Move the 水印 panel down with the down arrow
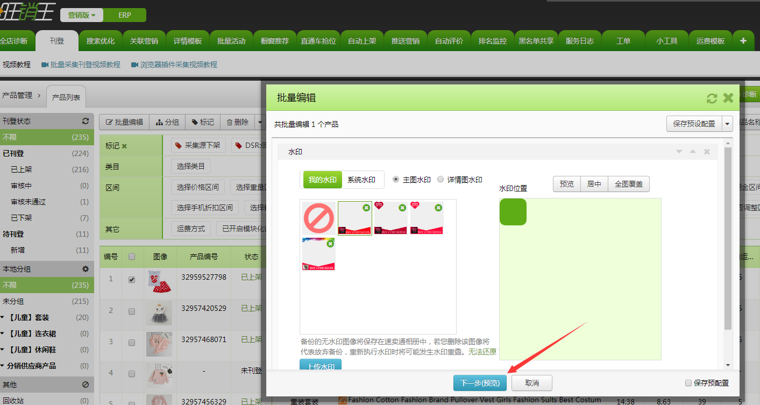Screen dimensions: 760x405 [679, 152]
